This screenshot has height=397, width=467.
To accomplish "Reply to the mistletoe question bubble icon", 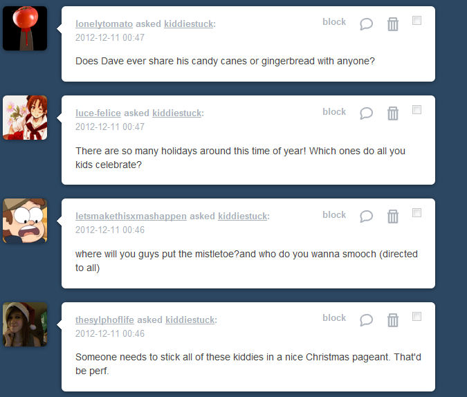I will coord(366,216).
